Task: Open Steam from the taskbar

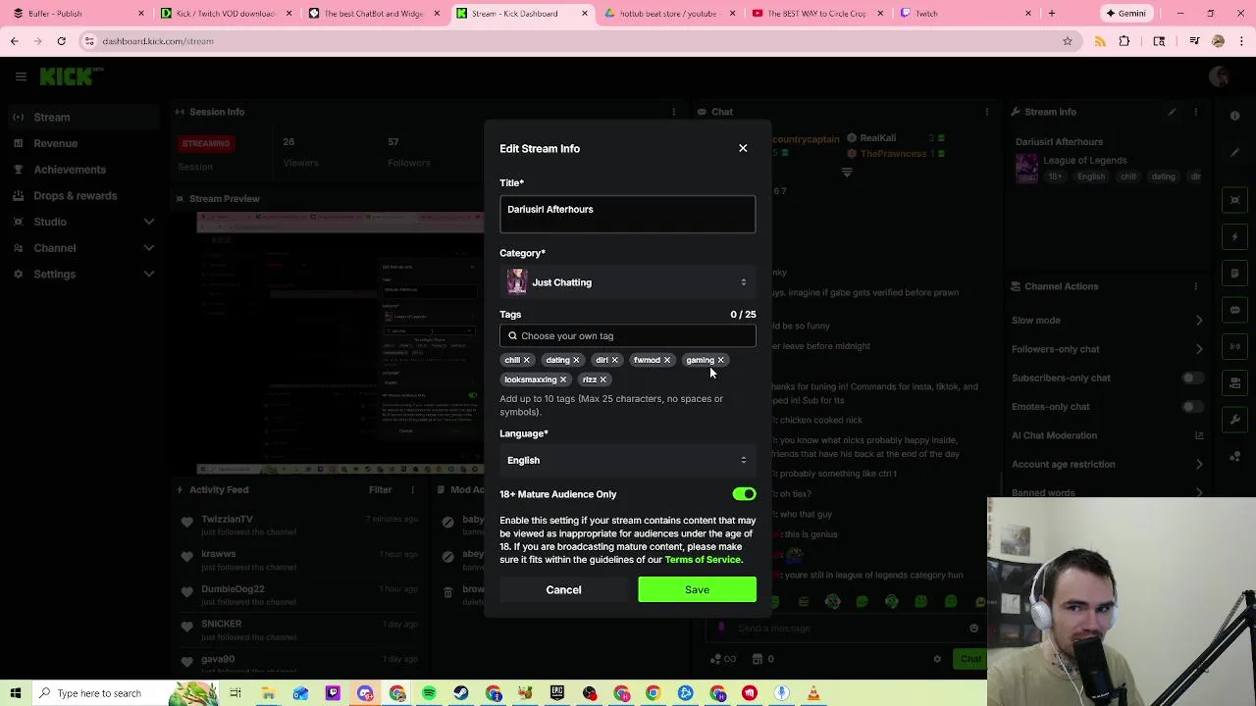Action: click(461, 693)
